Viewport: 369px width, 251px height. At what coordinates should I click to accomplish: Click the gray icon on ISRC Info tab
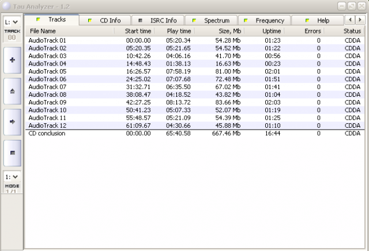[140, 21]
